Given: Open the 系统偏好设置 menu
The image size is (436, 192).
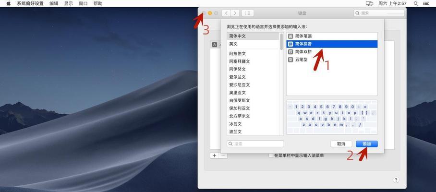Looking at the screenshot, I should (30, 4).
